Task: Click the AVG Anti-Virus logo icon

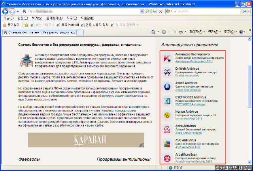Action: point(167,145)
